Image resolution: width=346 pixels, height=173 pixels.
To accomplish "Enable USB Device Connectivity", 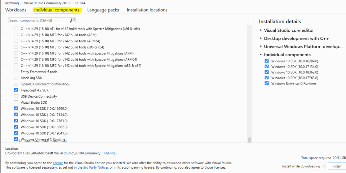I will tap(16, 96).
